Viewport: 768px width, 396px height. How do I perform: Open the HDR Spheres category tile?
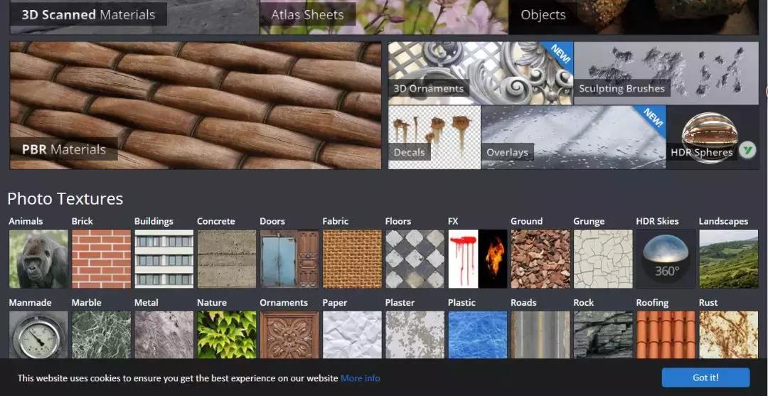tap(713, 137)
